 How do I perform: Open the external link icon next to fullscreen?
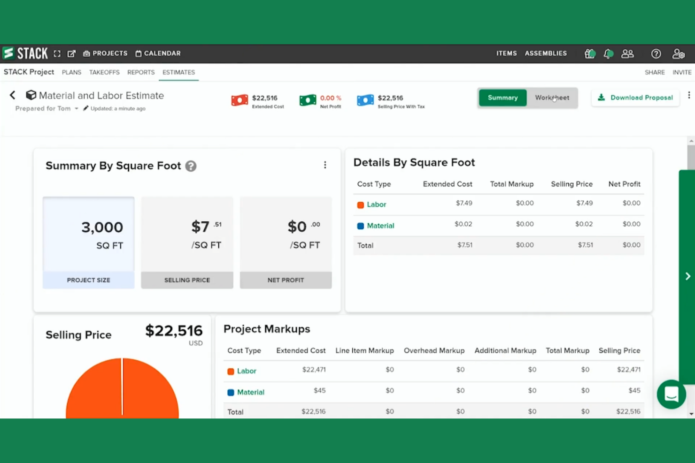71,53
